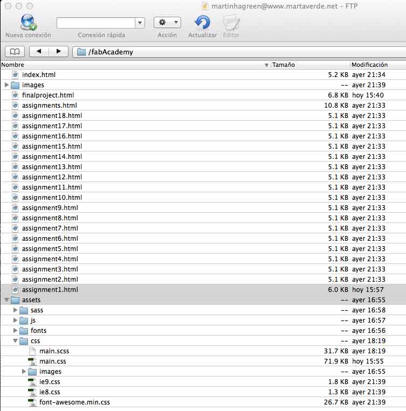Image resolution: width=406 pixels, height=411 pixels.
Task: Click the Actualizar refresh icon
Action: (x=202, y=22)
